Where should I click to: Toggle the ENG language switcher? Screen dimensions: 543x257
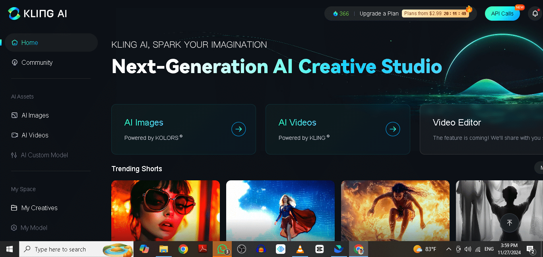pos(489,249)
